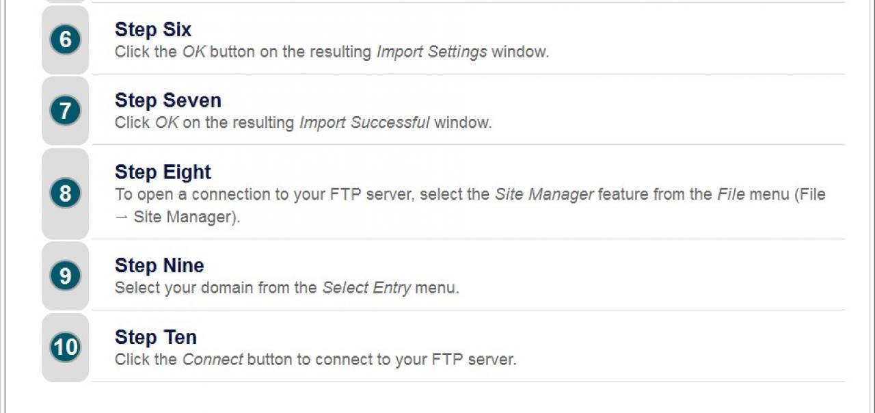Image resolution: width=875 pixels, height=413 pixels.
Task: Click the "Step Six" heading
Action: click(x=153, y=29)
